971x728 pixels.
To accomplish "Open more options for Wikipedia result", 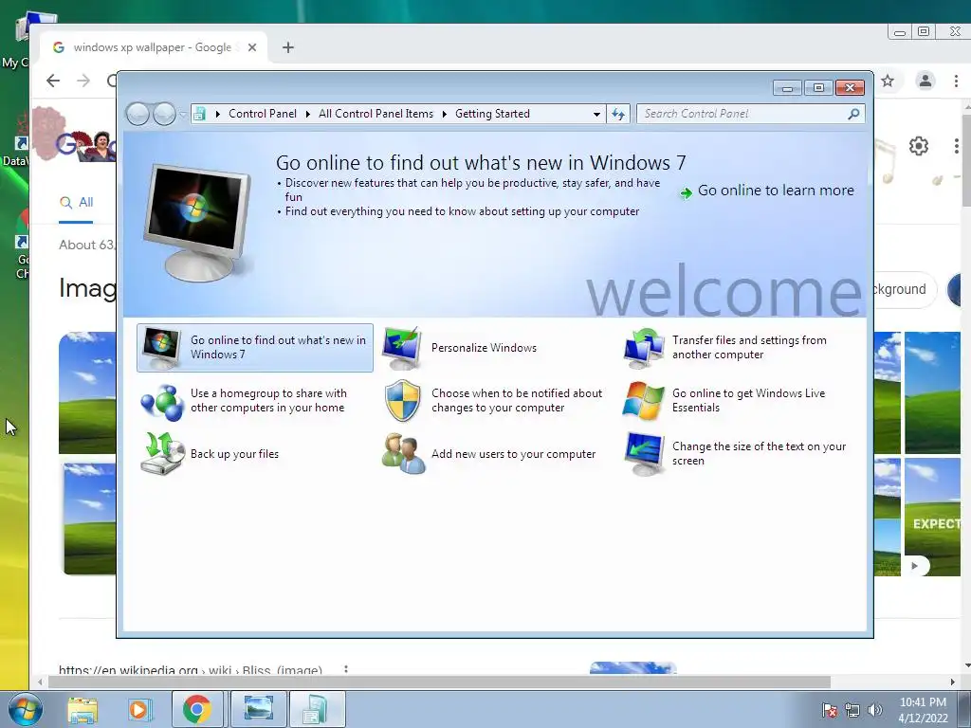I will point(346,670).
